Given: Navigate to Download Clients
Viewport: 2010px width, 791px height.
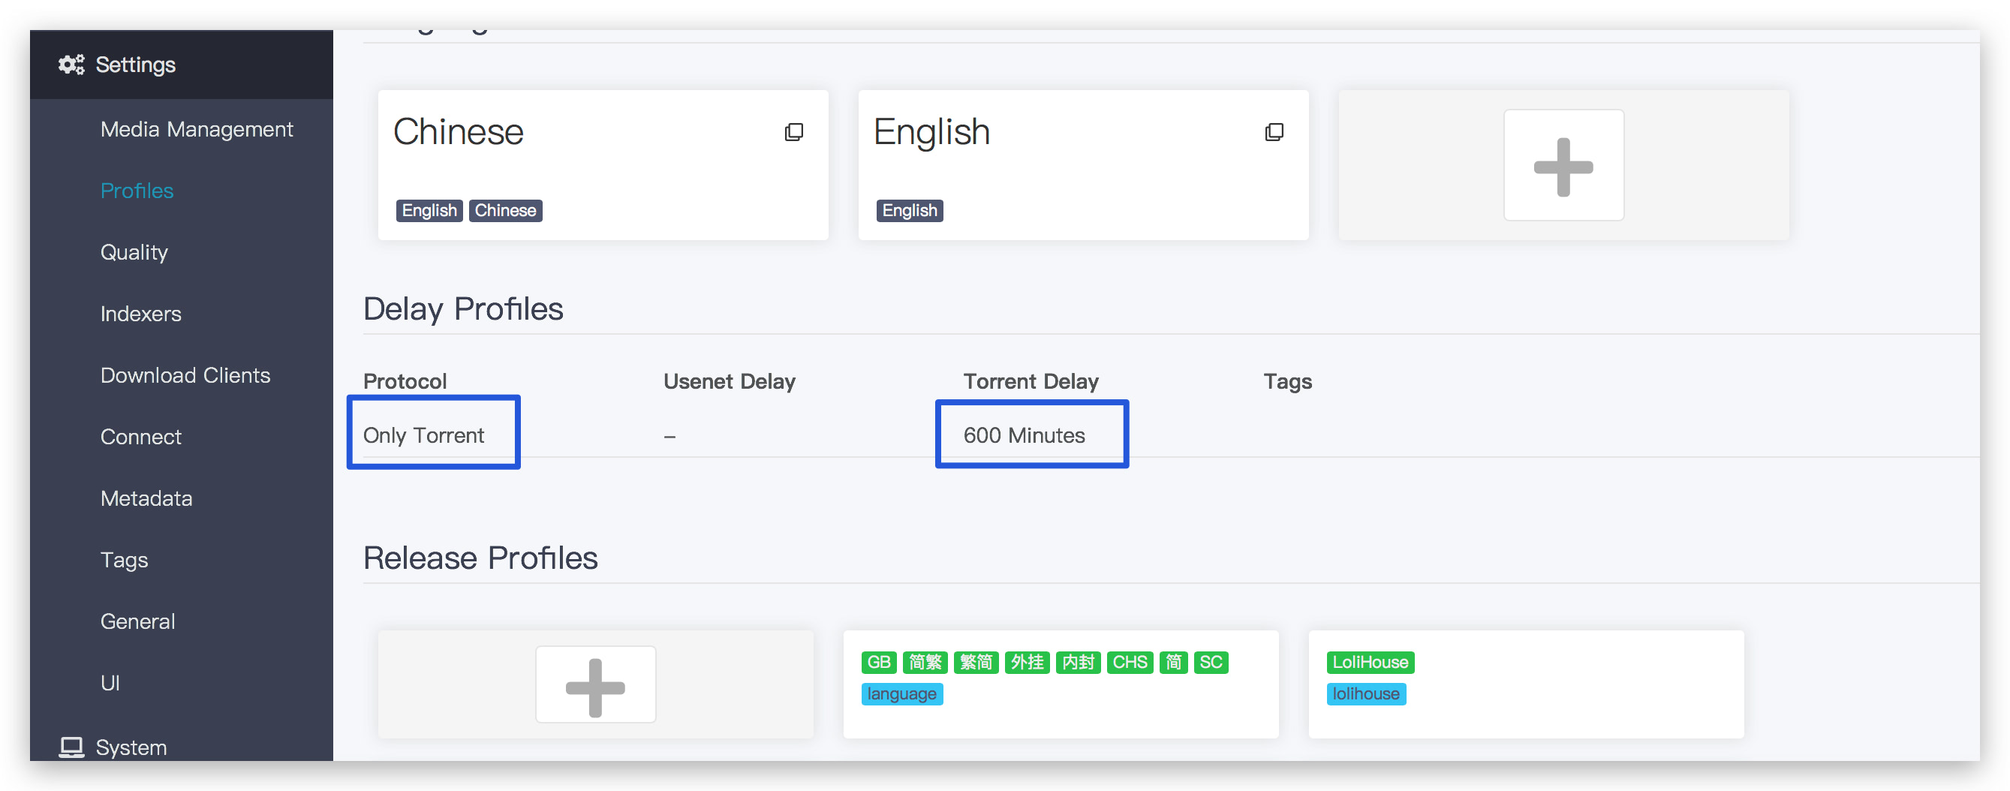Looking at the screenshot, I should coord(185,375).
